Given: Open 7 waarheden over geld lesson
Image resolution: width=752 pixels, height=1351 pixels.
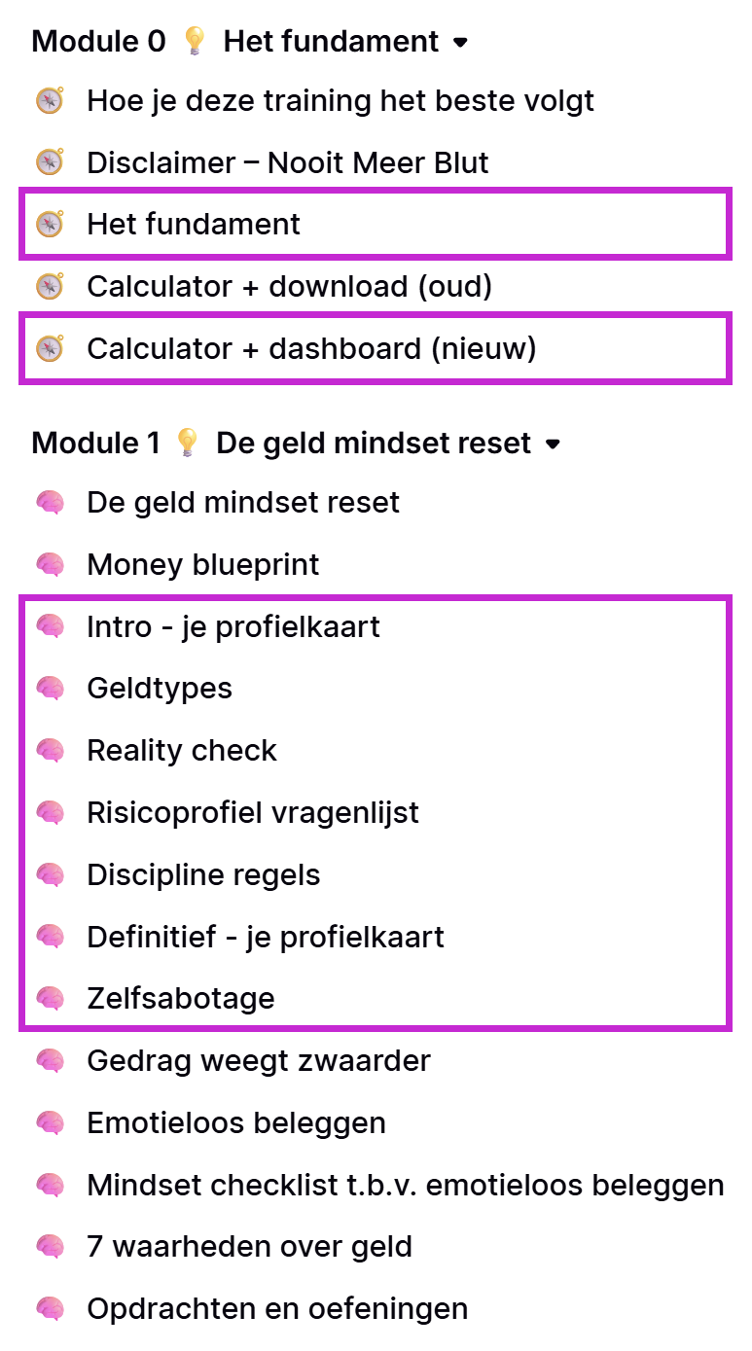Looking at the screenshot, I should point(249,1247).
